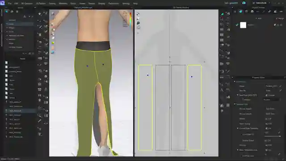The width and height of the screenshot is (286, 161).
Task: Click the teal Fabric tab icon in Object Browser
Action: tap(241, 12)
